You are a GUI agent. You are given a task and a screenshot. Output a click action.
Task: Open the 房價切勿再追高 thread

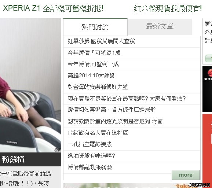112,110
